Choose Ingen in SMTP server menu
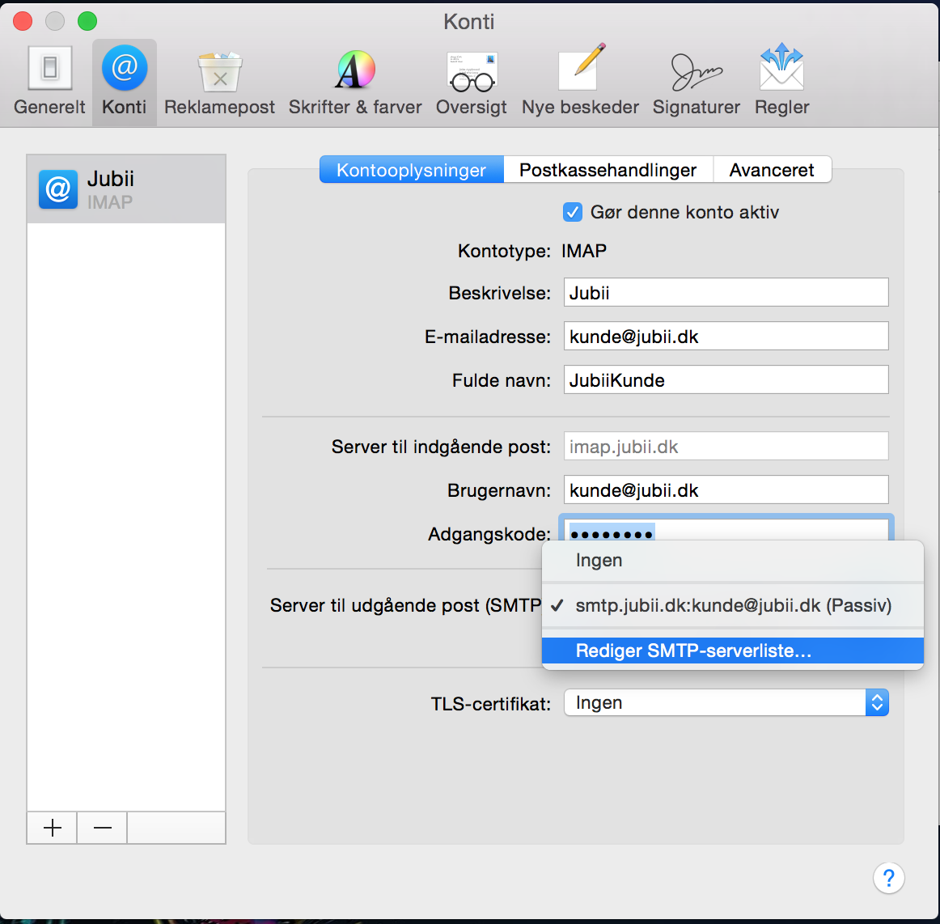This screenshot has width=940, height=924. pyautogui.click(x=733, y=561)
